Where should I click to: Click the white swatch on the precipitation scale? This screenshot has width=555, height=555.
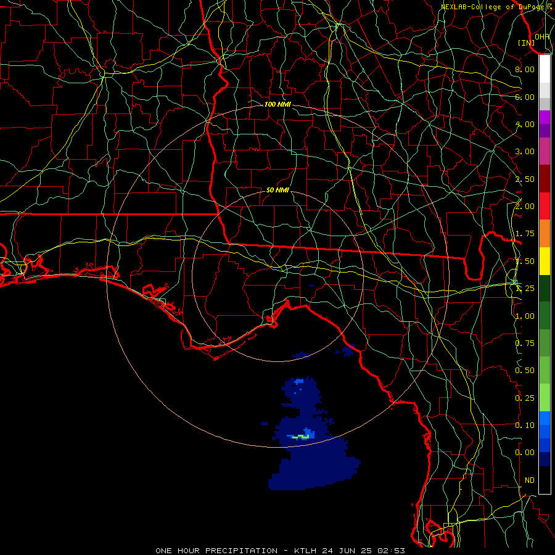coord(545,69)
